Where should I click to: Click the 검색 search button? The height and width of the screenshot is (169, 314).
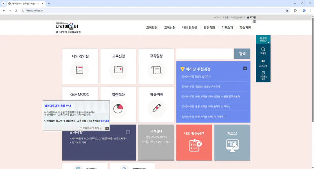[x=242, y=54]
